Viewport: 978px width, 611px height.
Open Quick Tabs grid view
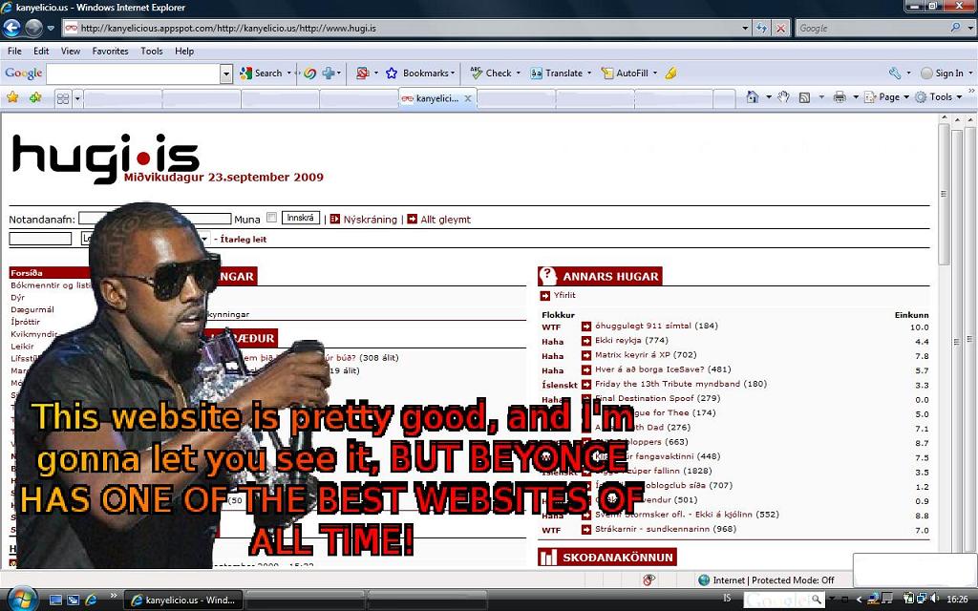coord(62,98)
